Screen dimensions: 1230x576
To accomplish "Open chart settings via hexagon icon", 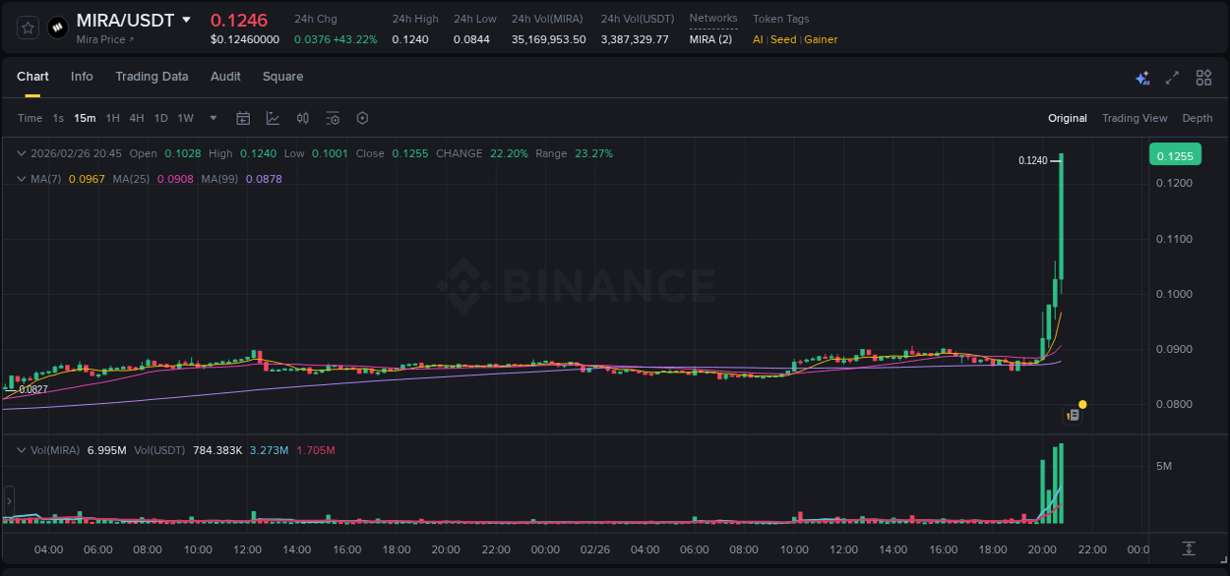I will [x=362, y=118].
